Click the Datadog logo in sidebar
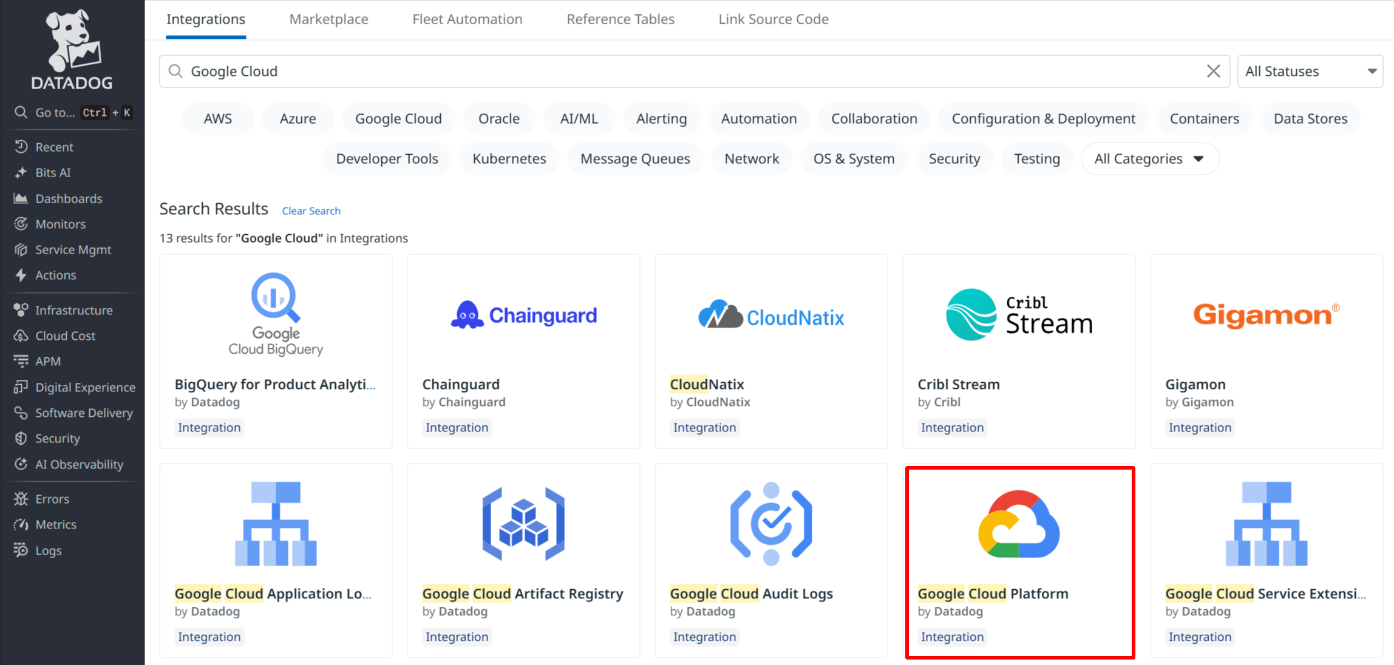The height and width of the screenshot is (665, 1394). (x=72, y=50)
